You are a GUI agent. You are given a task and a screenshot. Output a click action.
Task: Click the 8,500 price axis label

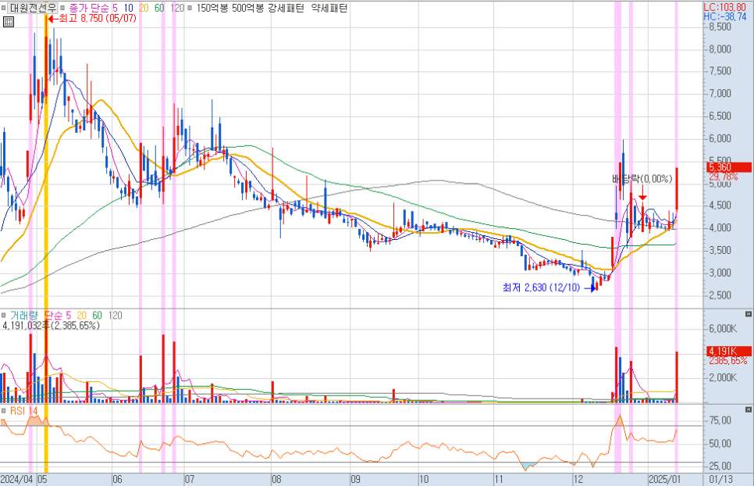[x=720, y=27]
